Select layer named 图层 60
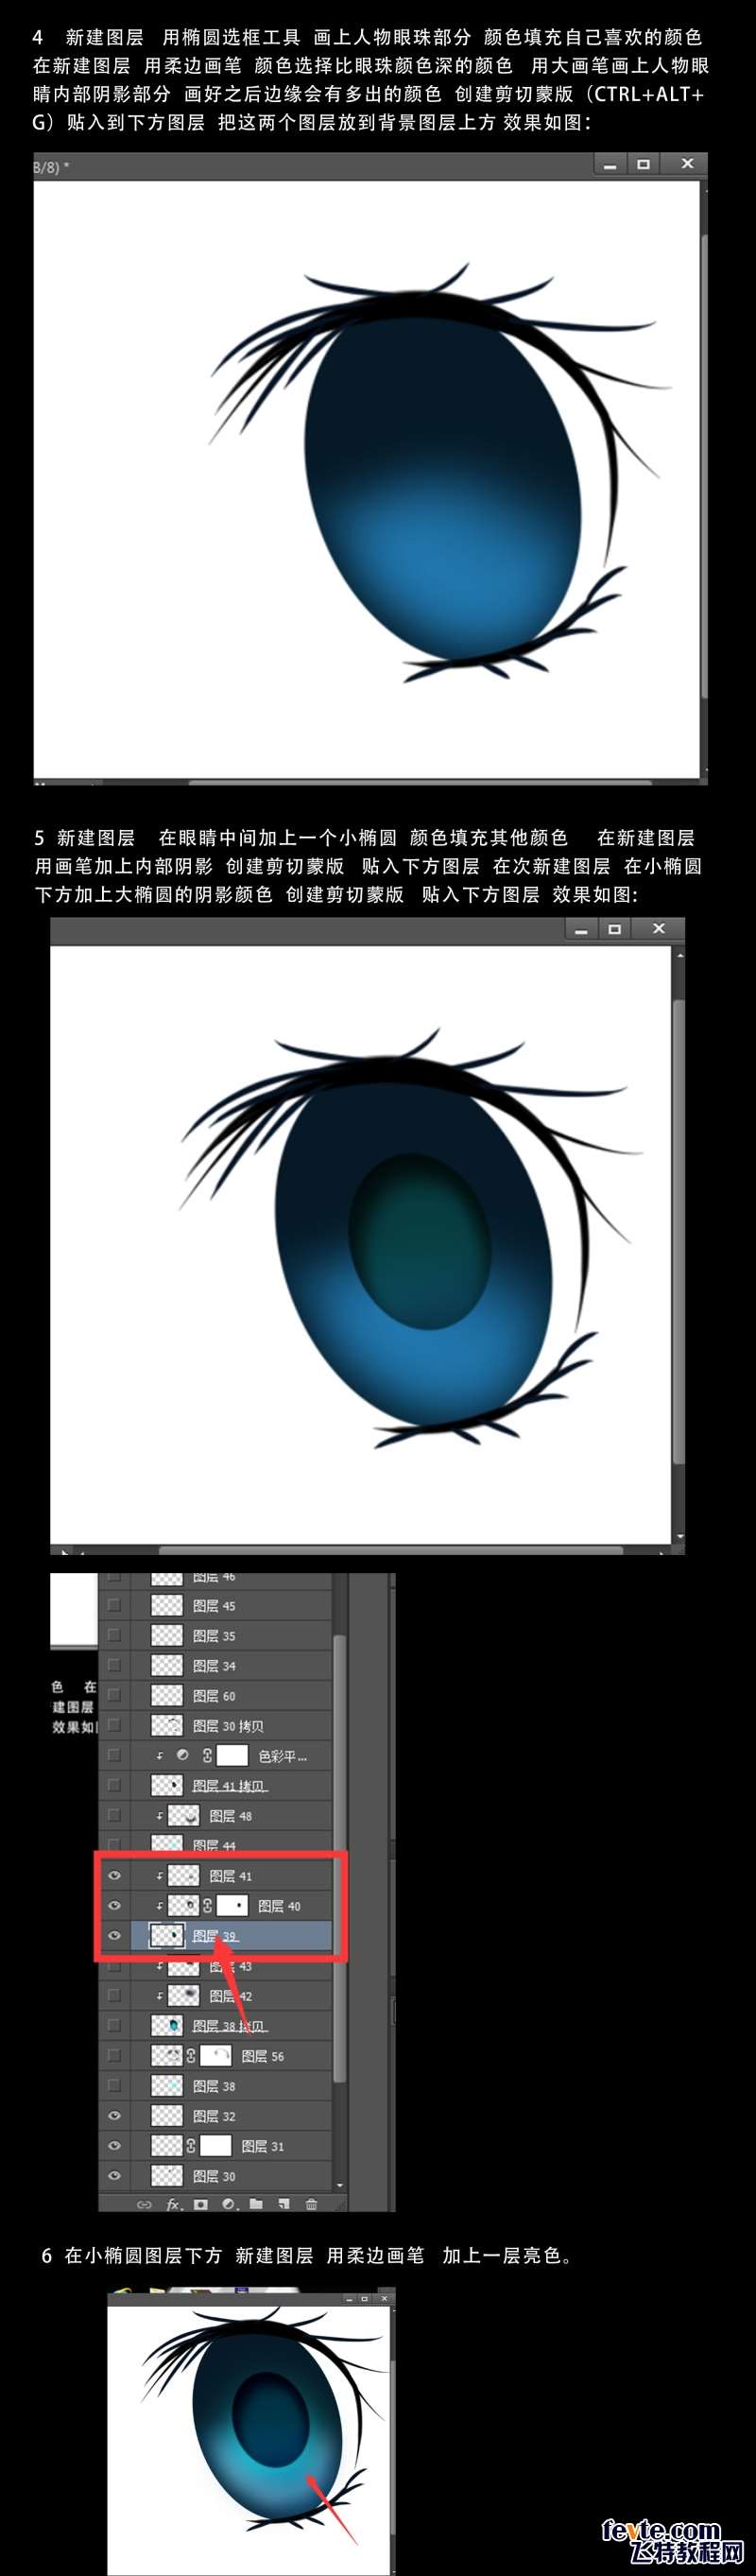756x2576 pixels. coord(214,1696)
